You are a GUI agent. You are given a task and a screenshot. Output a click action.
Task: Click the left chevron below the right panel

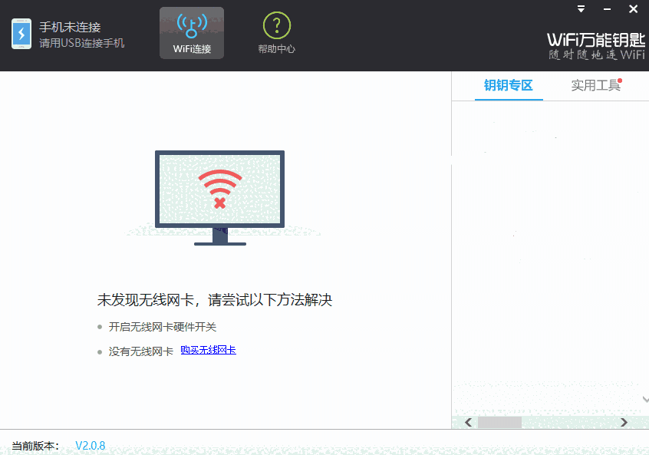(x=468, y=422)
